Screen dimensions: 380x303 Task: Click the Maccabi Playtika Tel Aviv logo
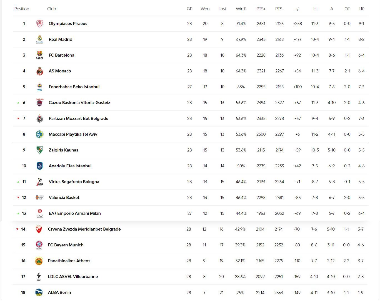click(40, 134)
